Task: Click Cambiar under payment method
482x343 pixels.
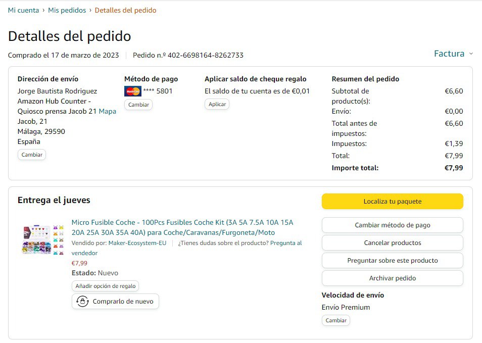Action: (x=138, y=105)
